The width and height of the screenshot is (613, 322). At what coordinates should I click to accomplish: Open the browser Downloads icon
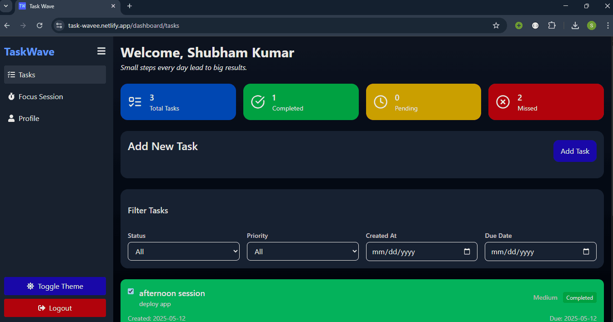(575, 25)
